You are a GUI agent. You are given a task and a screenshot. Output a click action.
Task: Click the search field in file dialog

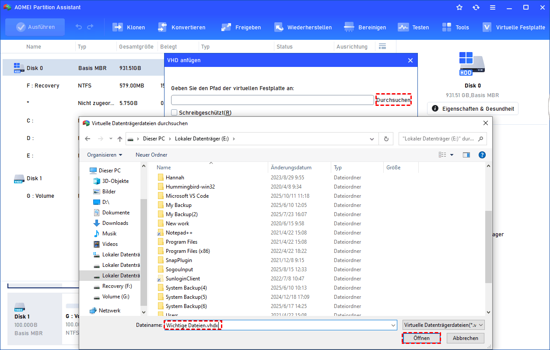442,139
